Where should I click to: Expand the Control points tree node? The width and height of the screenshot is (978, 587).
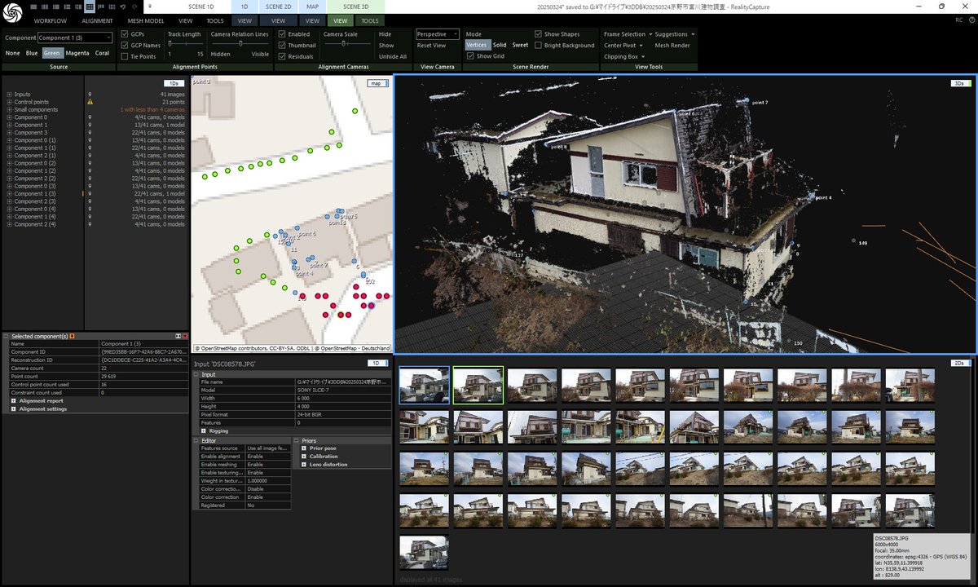9,102
